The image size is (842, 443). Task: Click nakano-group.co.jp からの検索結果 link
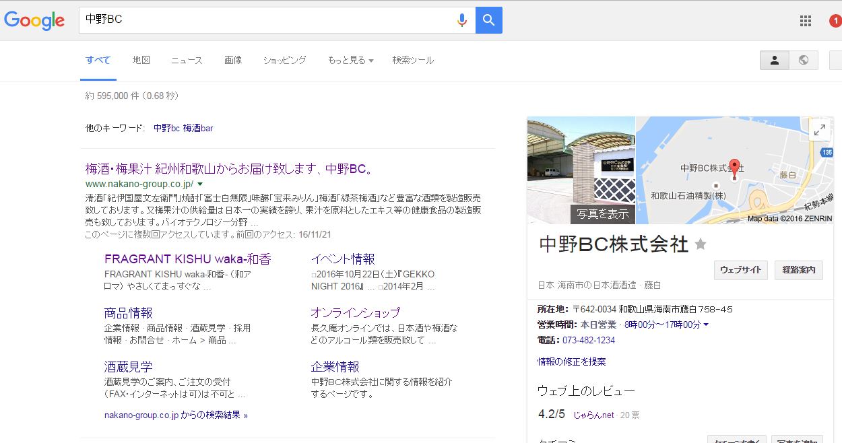tap(176, 415)
